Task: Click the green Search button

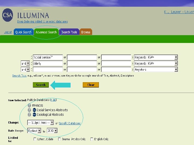Action: [x=41, y=85]
